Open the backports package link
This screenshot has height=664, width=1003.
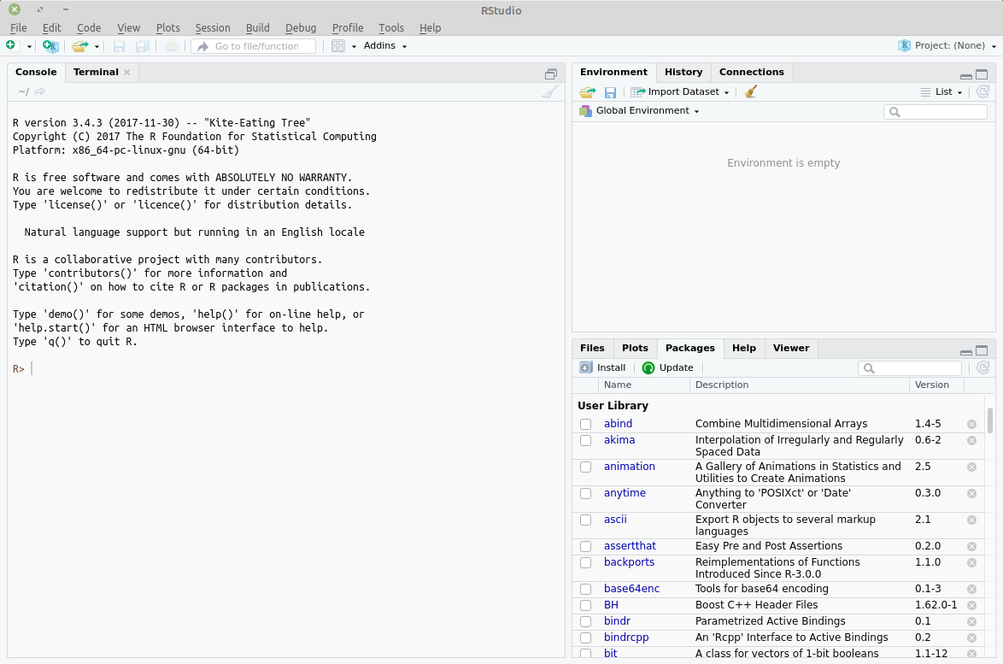629,562
